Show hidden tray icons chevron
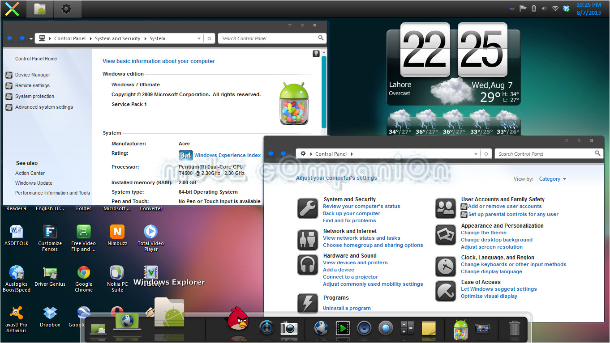Image resolution: width=610 pixels, height=343 pixels. pyautogui.click(x=512, y=8)
